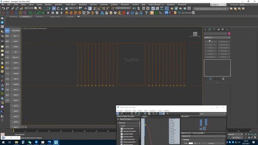Switch to Create tab in command panel

tap(205, 29)
